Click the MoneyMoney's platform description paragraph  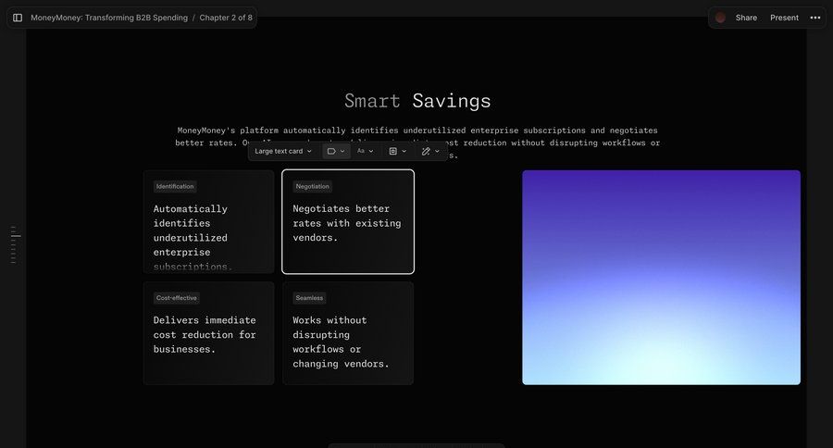coord(417,143)
